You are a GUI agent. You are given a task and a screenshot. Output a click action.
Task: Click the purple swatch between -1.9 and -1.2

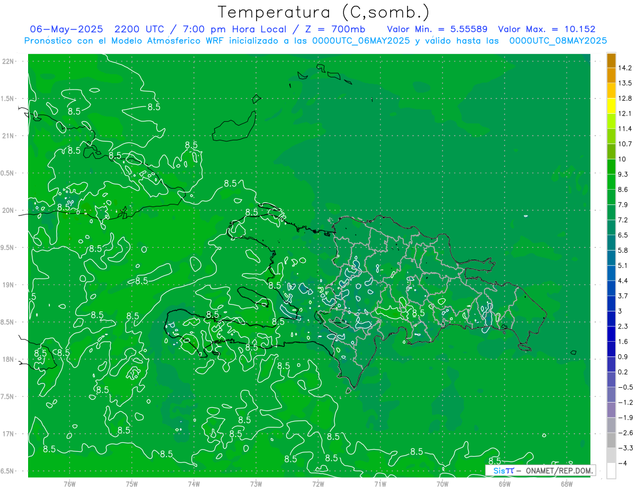(x=611, y=410)
